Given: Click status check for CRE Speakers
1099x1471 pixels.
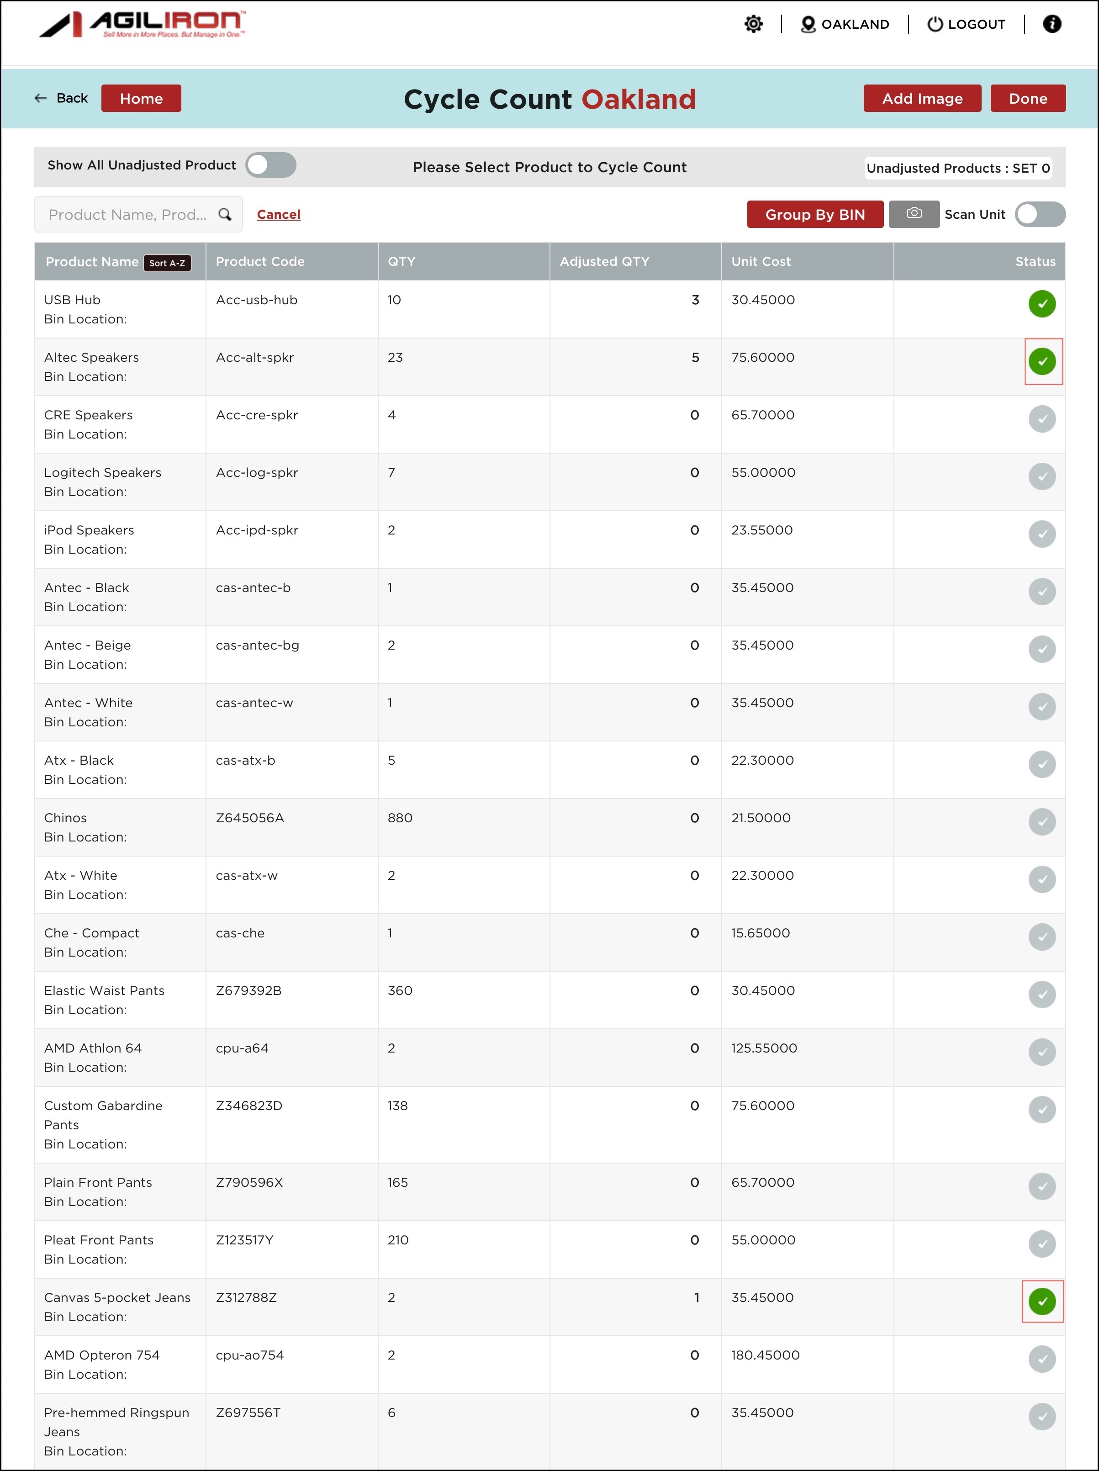Looking at the screenshot, I should (1041, 419).
